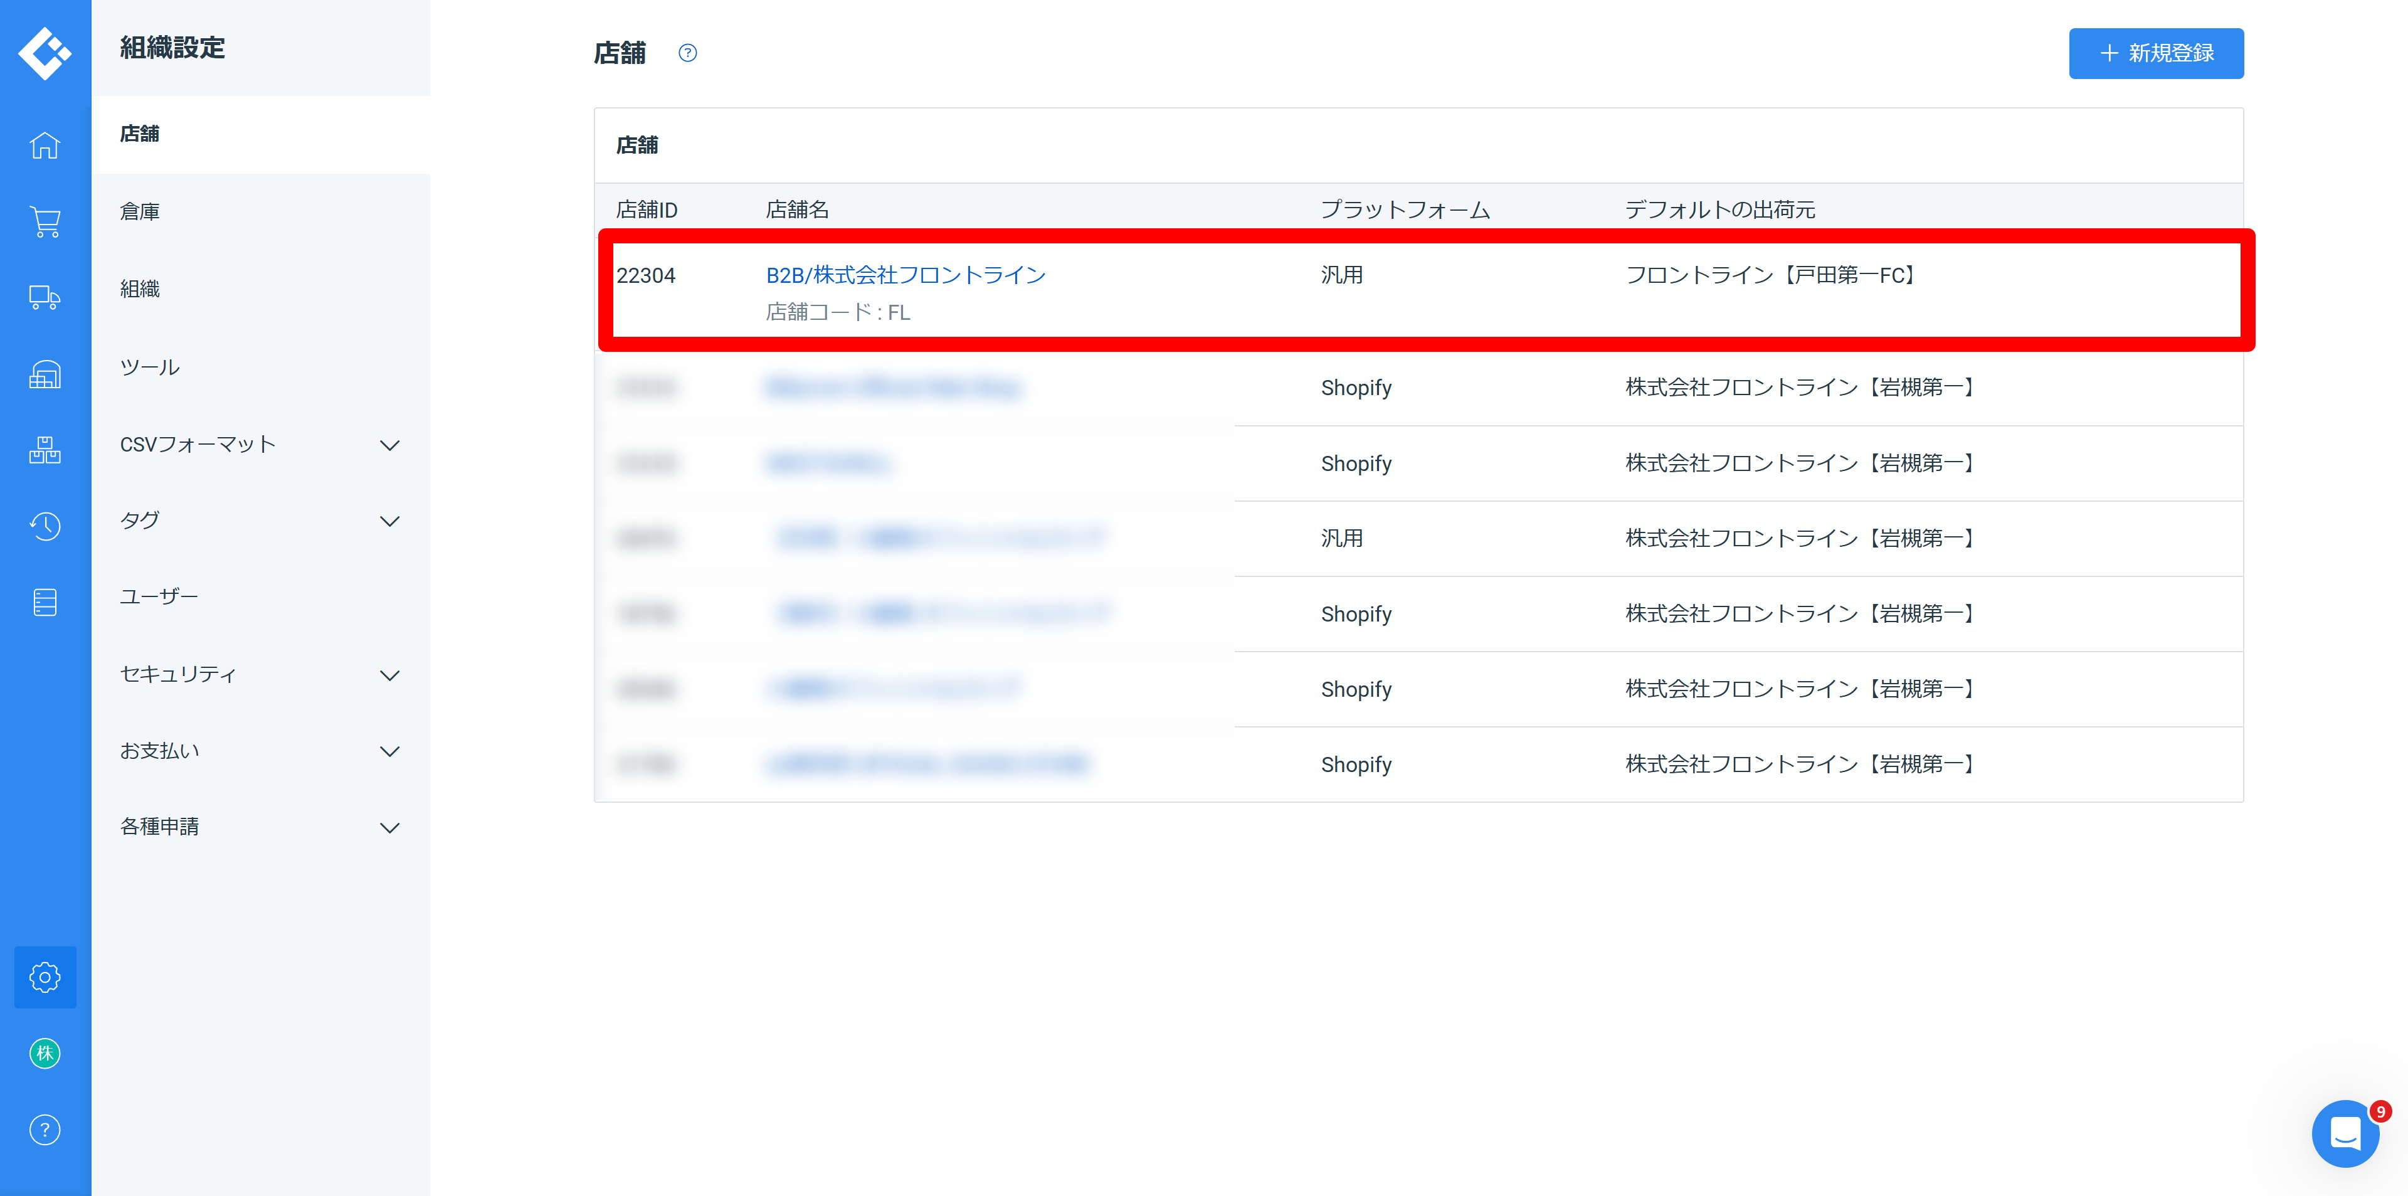The image size is (2408, 1196).
Task: Expand the セキュリティ section
Action: coord(261,674)
